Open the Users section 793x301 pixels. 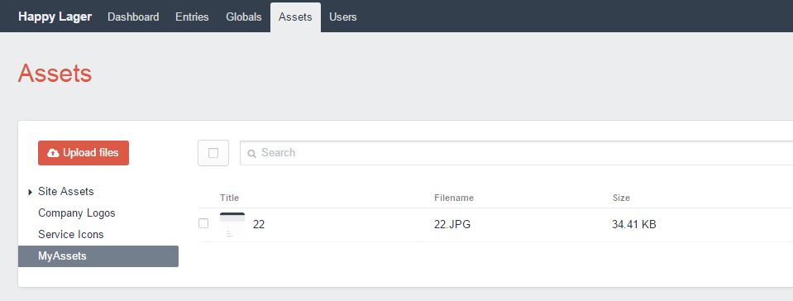pos(343,17)
